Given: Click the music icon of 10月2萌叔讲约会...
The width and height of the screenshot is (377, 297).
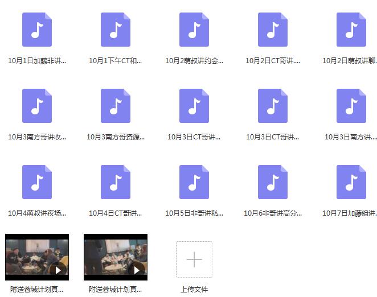Looking at the screenshot, I should tap(194, 30).
